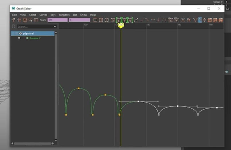Click the Frame All icon
The height and width of the screenshot is (150, 231).
(x=95, y=20)
